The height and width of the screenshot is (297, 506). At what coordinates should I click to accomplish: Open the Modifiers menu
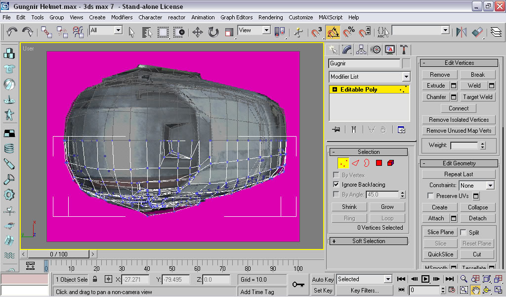[122, 17]
